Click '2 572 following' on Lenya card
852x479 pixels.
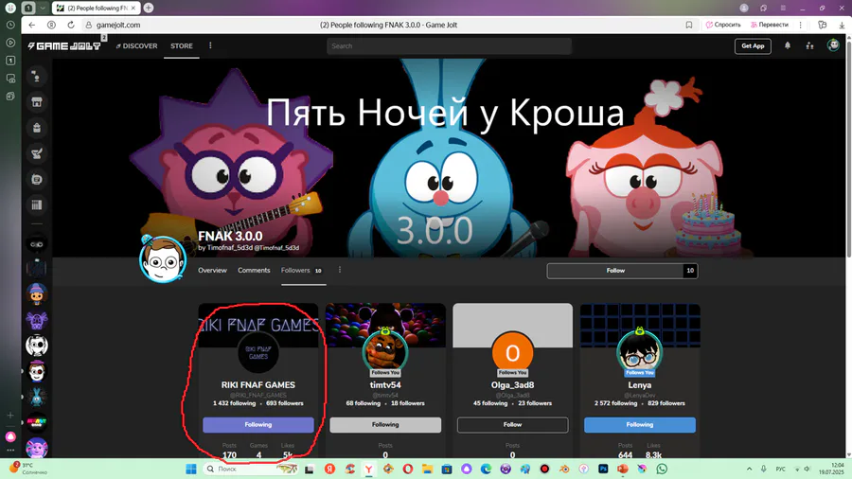click(x=615, y=403)
